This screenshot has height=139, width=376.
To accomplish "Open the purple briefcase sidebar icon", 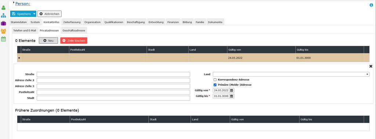I will tap(3, 23).
